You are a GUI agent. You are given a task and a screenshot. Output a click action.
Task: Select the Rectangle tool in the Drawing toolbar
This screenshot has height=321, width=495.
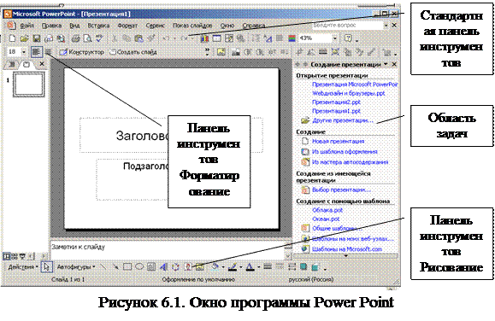(127, 266)
